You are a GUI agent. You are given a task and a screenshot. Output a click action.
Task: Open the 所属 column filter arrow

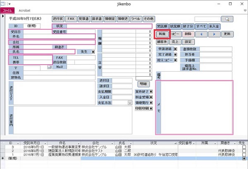(215, 143)
